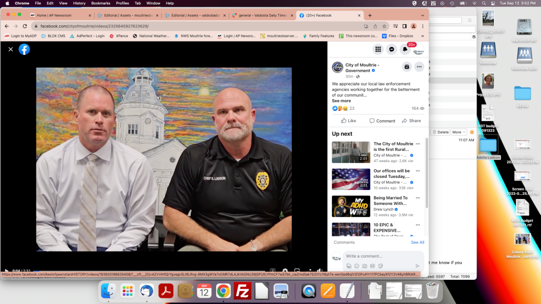
Task: Open "My ADHD Wife" video thumbnail
Action: [351, 206]
